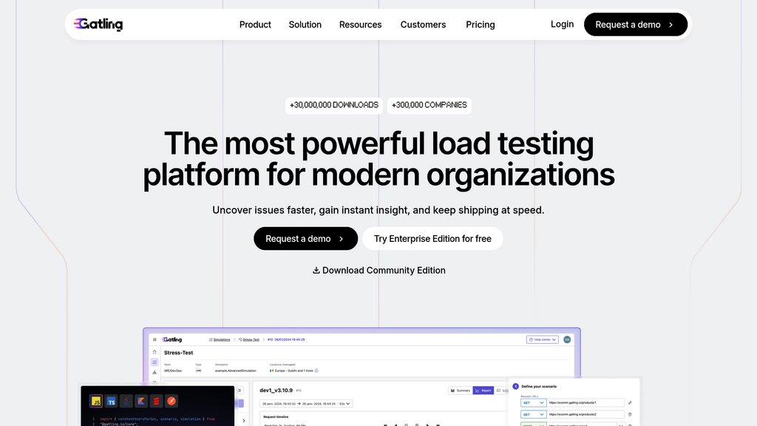Click the Download Community Edition link

tap(378, 271)
